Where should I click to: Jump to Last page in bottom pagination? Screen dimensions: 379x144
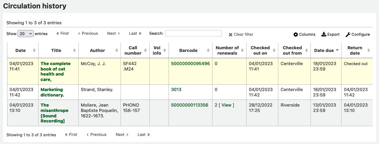pos(144,135)
